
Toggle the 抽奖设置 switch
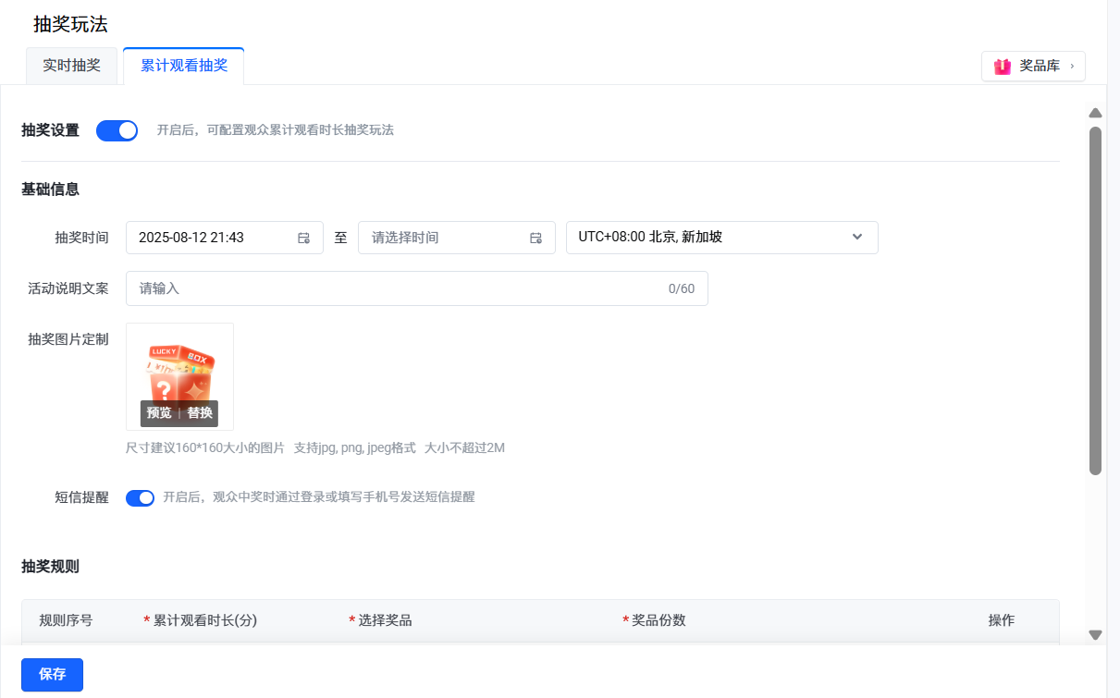(117, 130)
